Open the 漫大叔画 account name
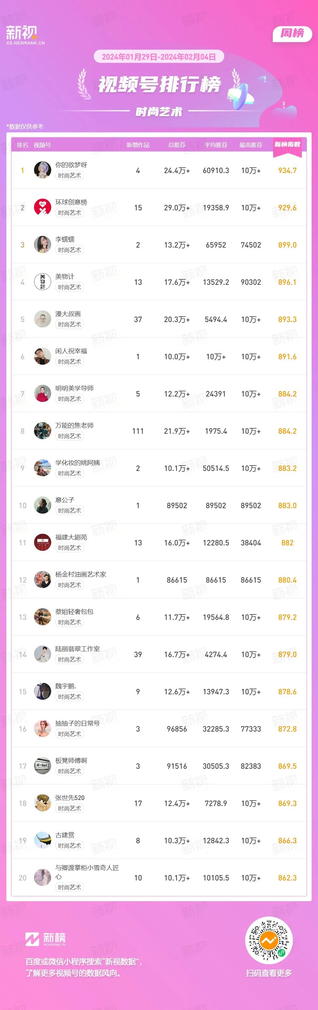 tap(68, 314)
